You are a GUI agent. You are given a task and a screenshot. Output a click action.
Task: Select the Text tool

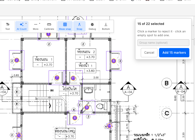pos(8,26)
